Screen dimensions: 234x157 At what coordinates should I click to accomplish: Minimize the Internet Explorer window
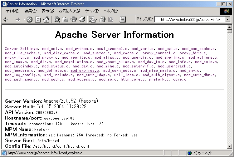(x=219, y=4)
